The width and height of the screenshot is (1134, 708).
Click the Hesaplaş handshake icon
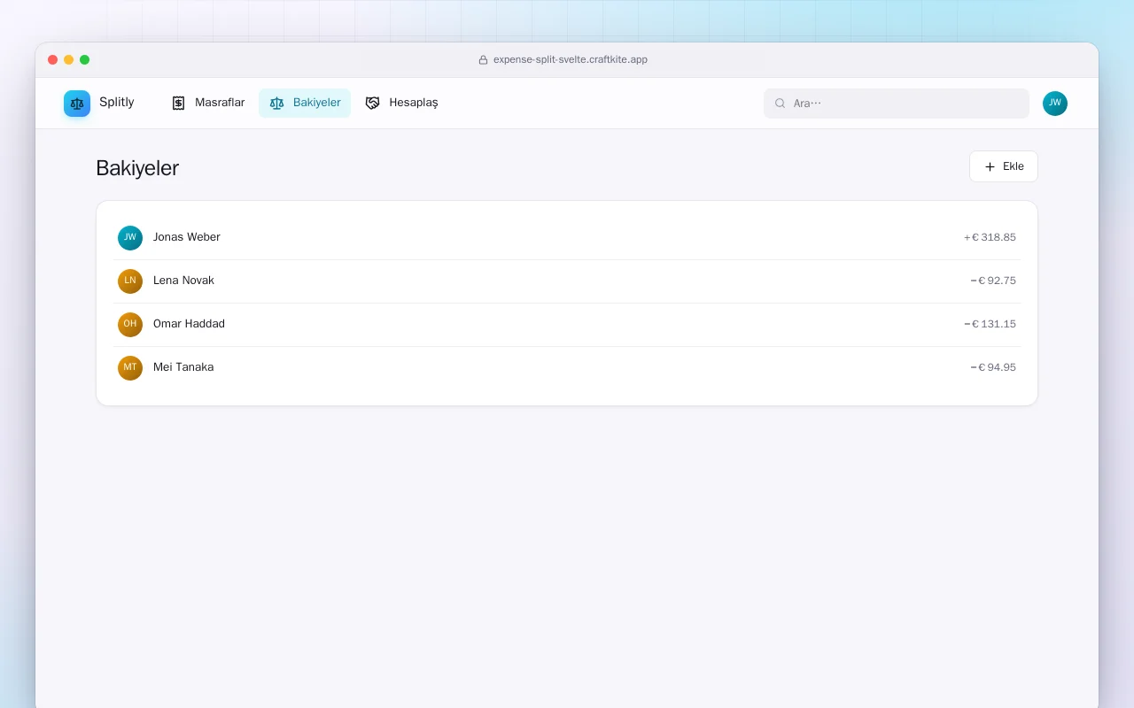[372, 103]
